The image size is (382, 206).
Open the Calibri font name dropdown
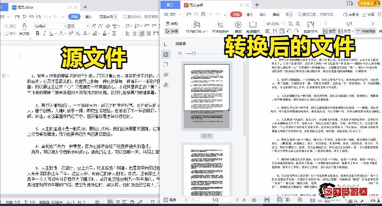(65, 26)
